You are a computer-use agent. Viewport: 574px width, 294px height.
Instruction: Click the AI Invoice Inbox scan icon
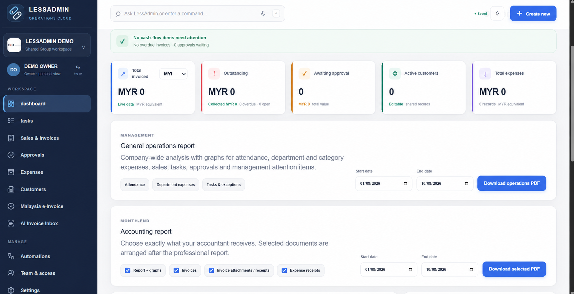click(x=11, y=223)
